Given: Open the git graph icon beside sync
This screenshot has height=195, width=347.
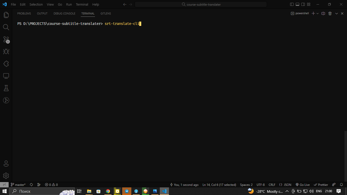Looking at the screenshot, I should tap(39, 185).
